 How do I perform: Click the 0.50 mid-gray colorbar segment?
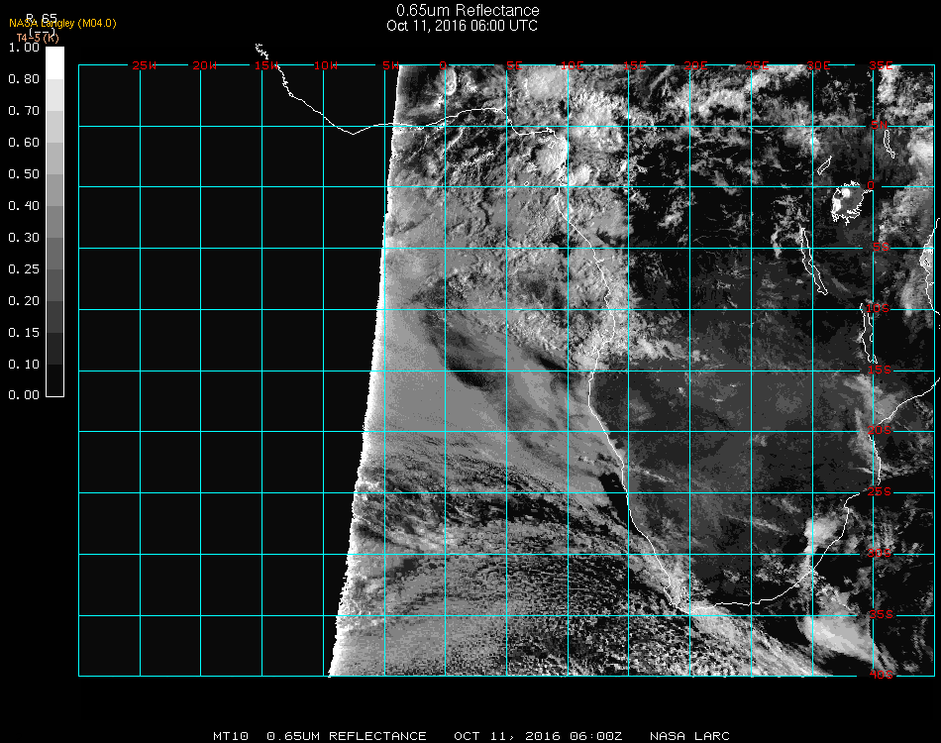(x=55, y=174)
